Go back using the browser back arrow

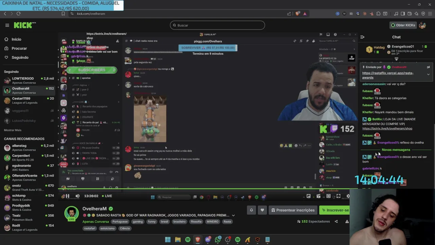[x=5, y=14]
